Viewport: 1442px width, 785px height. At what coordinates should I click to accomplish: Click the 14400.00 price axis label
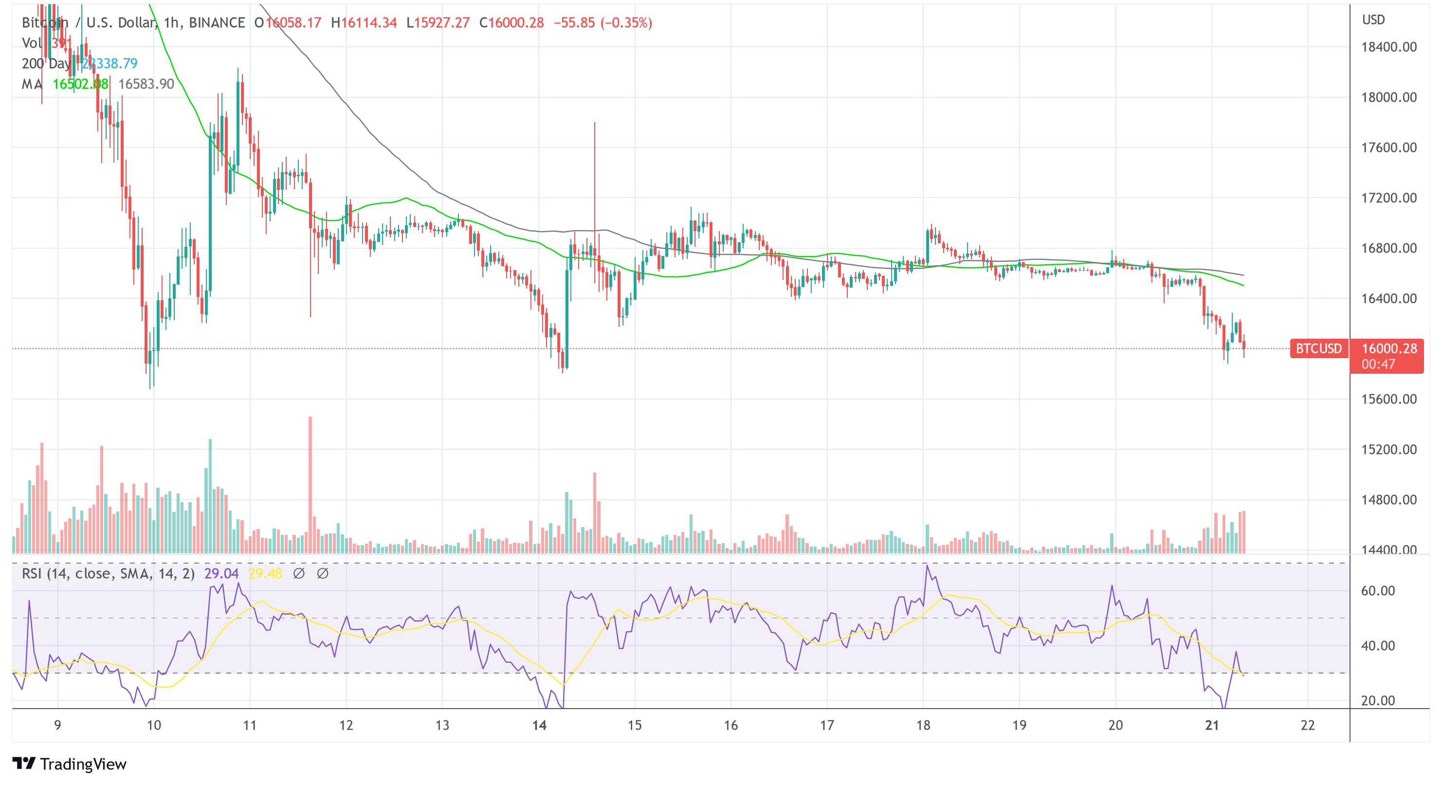tap(1389, 549)
